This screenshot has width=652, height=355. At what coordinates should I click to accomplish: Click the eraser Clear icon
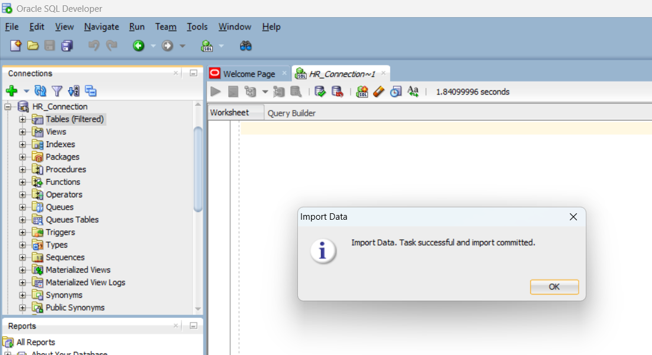pyautogui.click(x=379, y=92)
